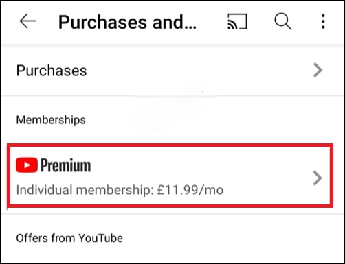
Task: Open the search magnifier icon
Action: tap(282, 21)
